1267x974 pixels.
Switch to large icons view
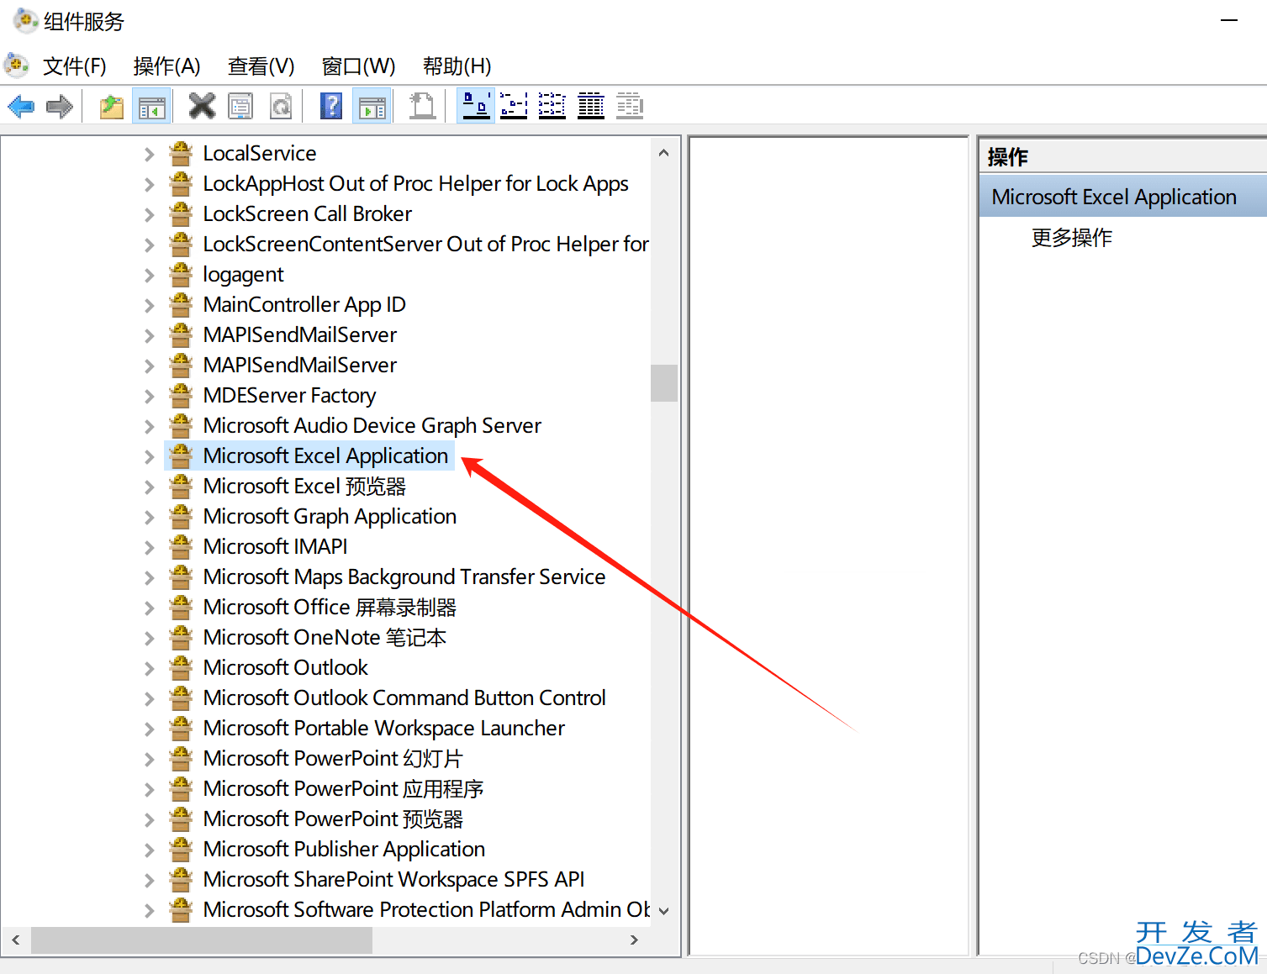pos(476,107)
